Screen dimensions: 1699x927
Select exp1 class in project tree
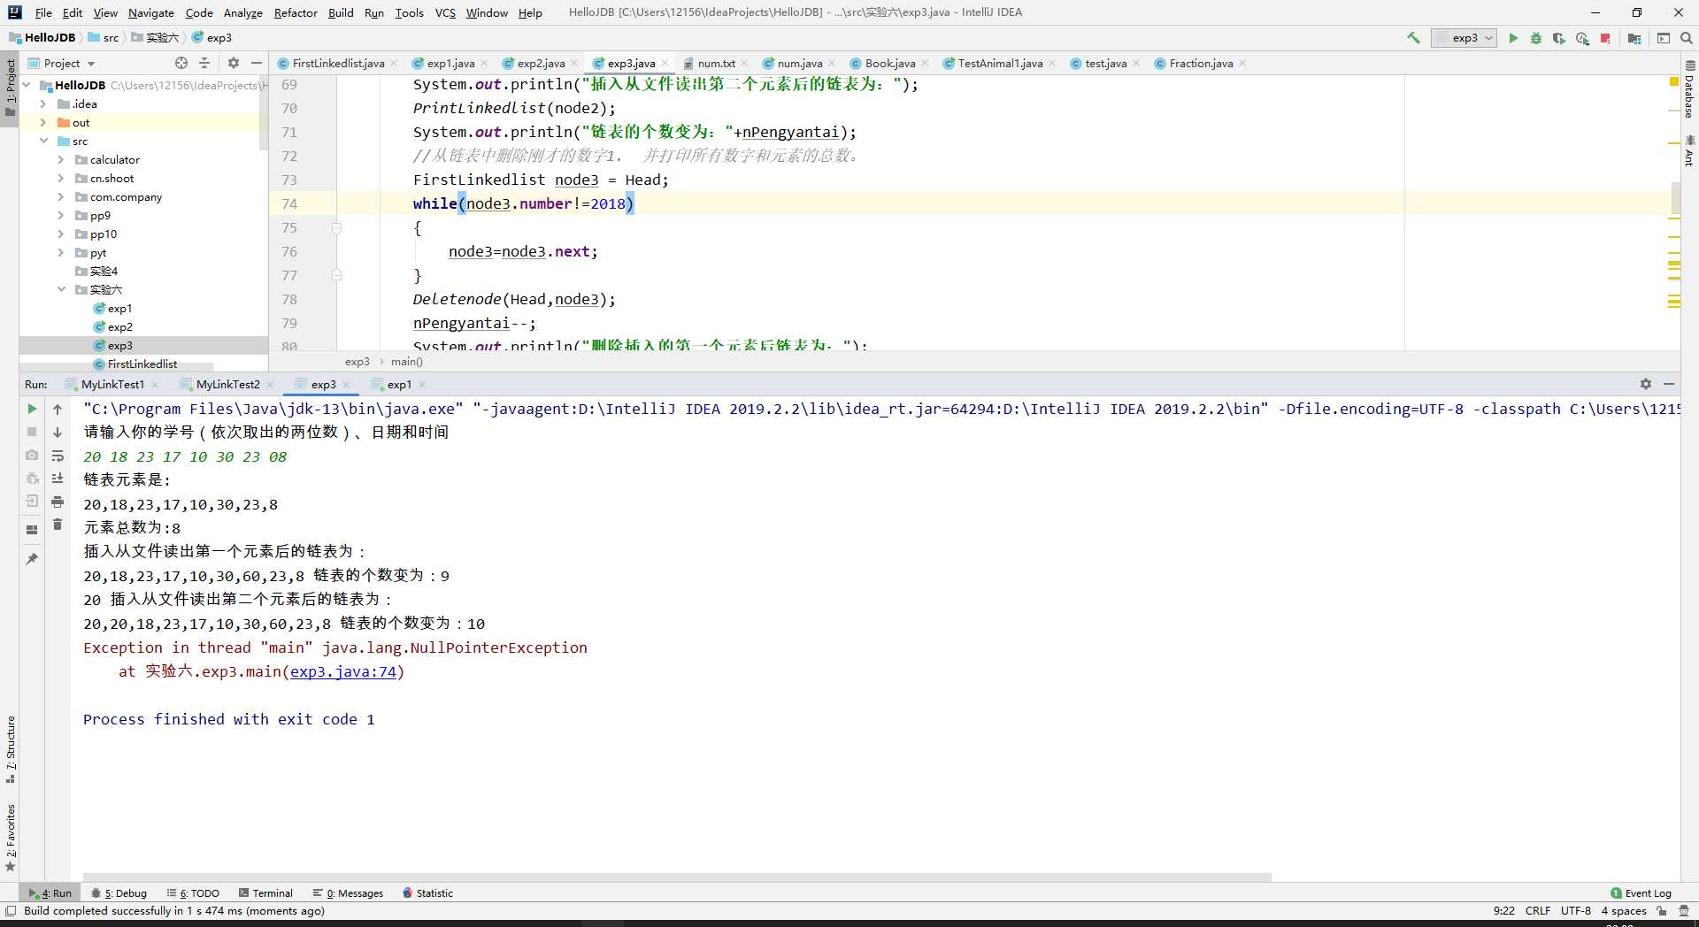pos(119,308)
